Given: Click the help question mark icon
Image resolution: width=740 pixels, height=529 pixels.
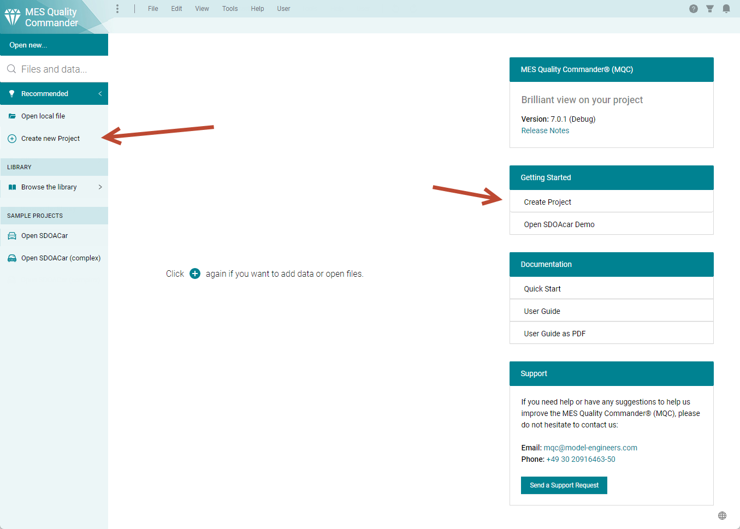Looking at the screenshot, I should tap(693, 9).
